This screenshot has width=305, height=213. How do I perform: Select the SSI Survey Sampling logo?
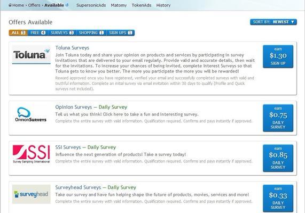pos(31,154)
